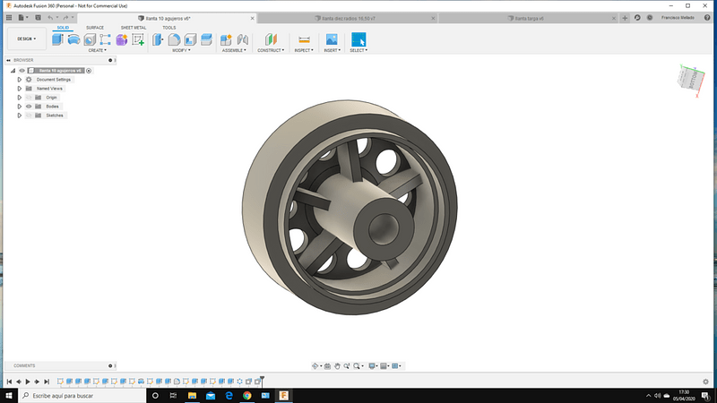Select the Rectangular Pattern tool
This screenshot has height=403, width=717.
[x=105, y=39]
